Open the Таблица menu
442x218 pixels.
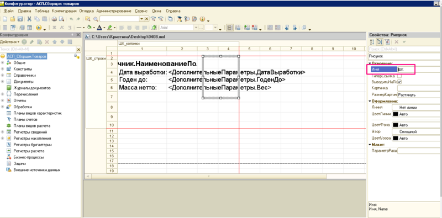tap(42, 11)
